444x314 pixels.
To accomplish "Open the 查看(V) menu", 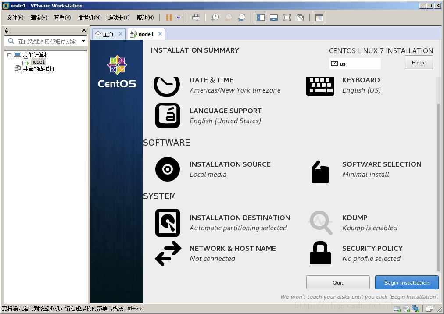I will click(x=62, y=18).
